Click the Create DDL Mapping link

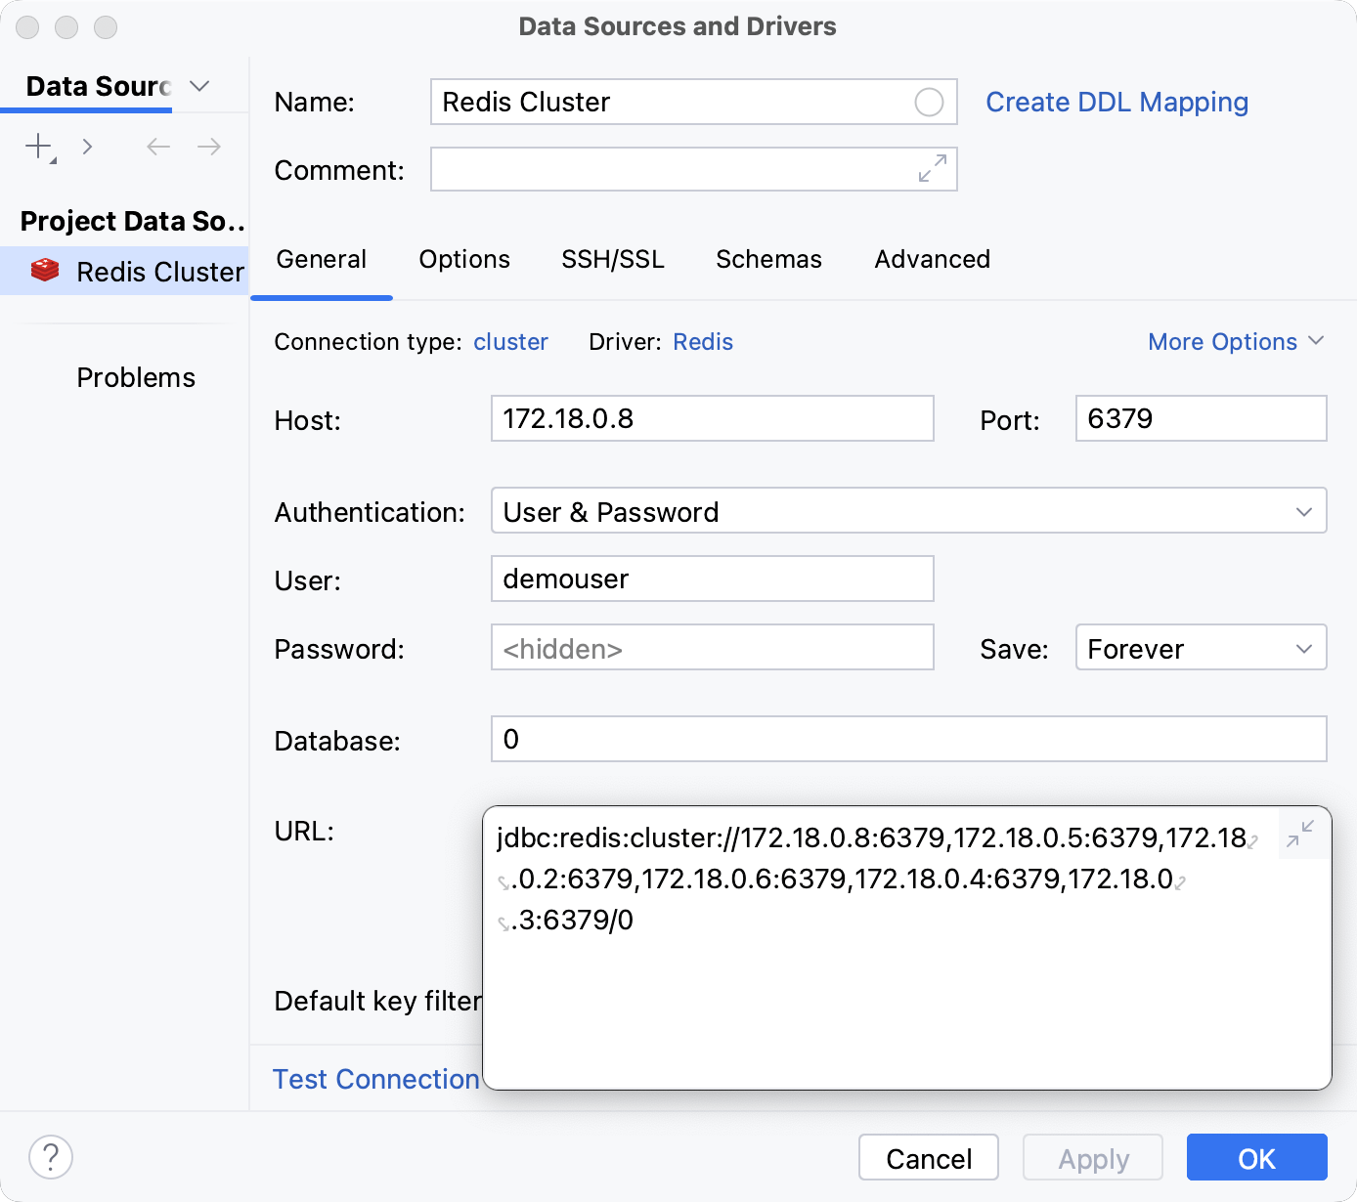click(1116, 102)
